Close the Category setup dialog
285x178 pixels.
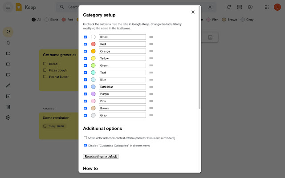pos(193,12)
